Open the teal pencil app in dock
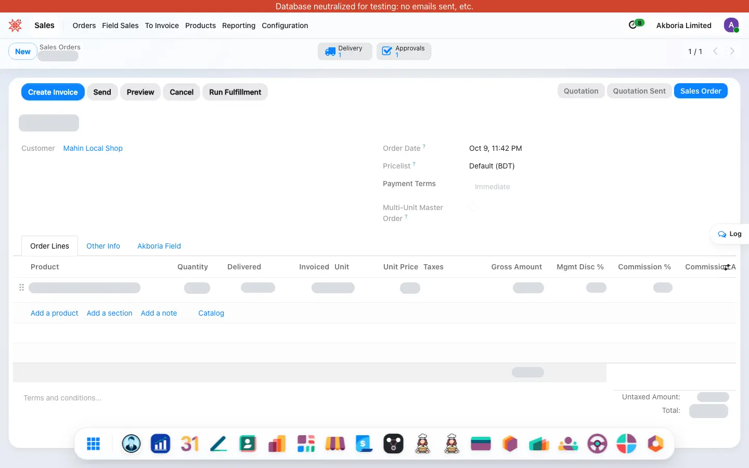The height and width of the screenshot is (468, 749). [x=219, y=444]
